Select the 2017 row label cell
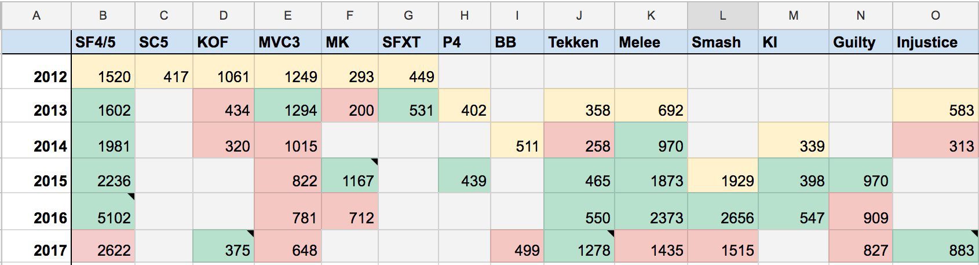Viewport: 979px width, 265px height. pos(36,249)
